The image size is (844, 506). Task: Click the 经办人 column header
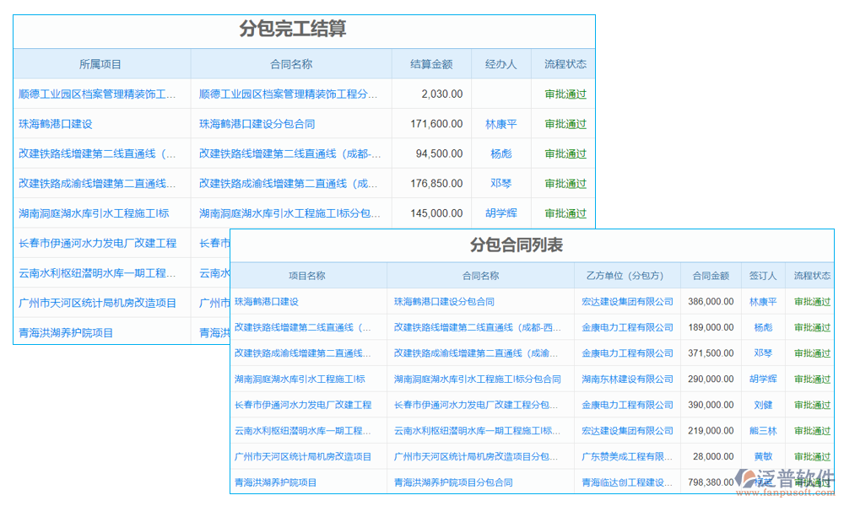(x=500, y=63)
